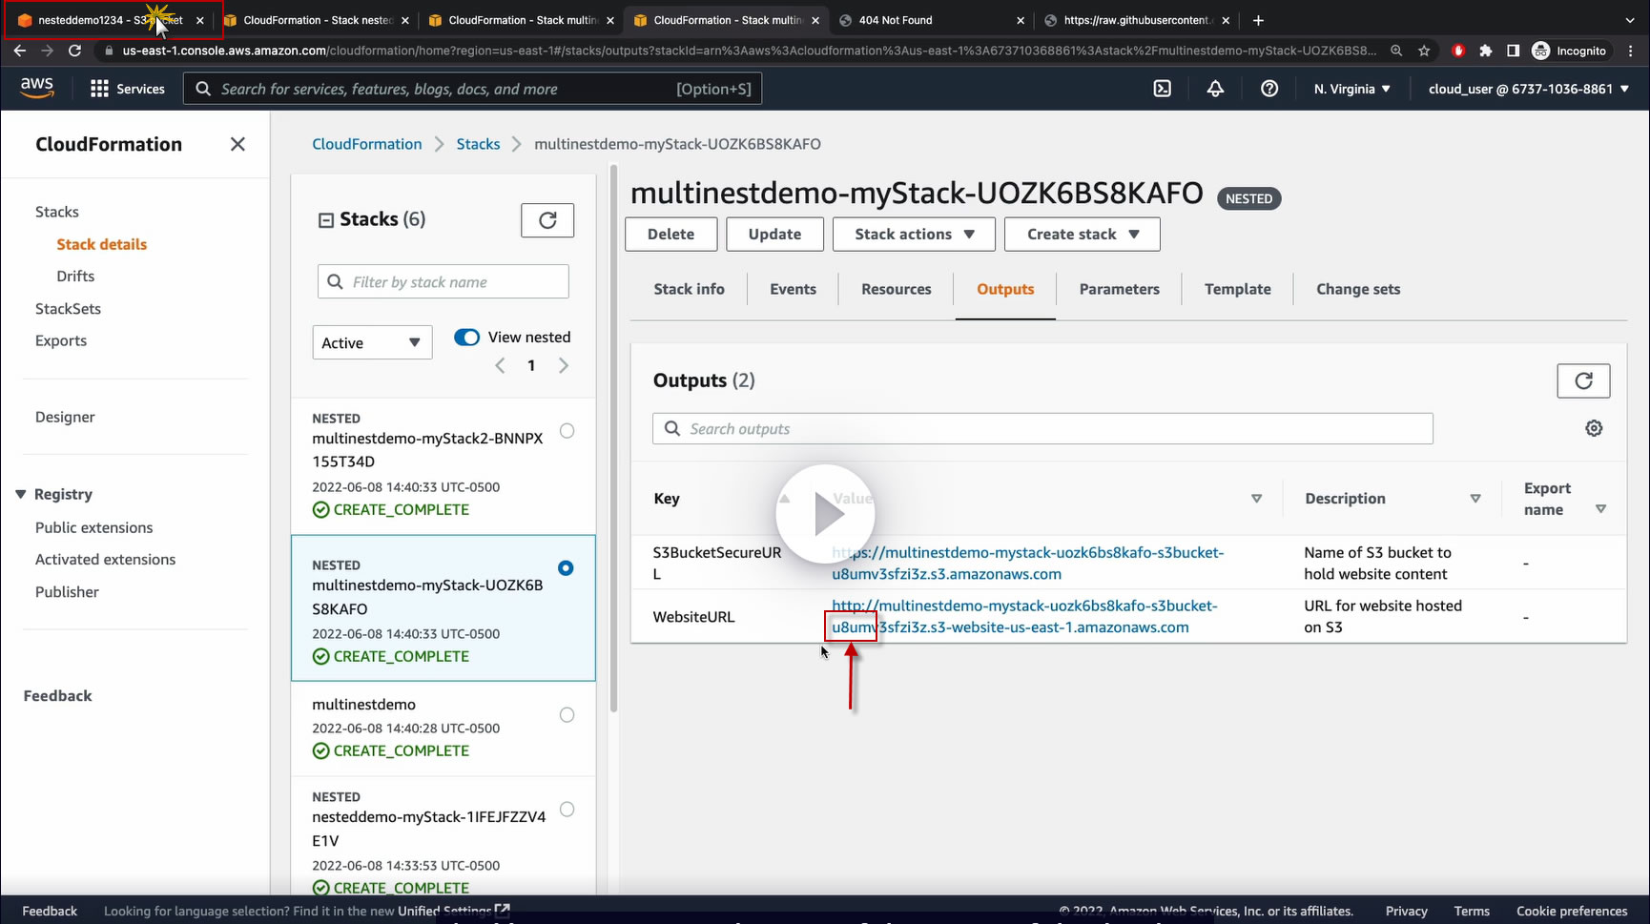Switch to the Change sets tab
1650x924 pixels.
pyautogui.click(x=1358, y=289)
